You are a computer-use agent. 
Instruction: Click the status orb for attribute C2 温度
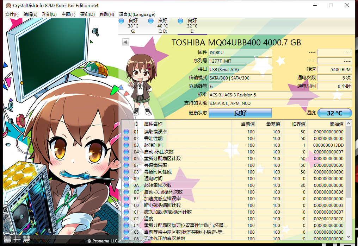tap(126, 219)
